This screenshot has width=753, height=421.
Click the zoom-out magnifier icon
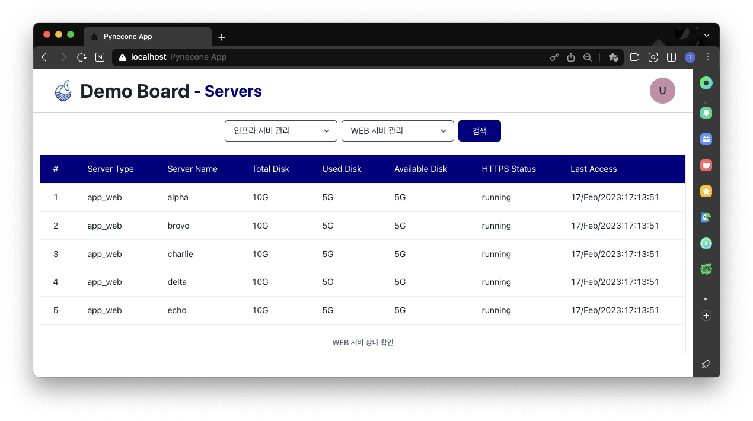pyautogui.click(x=588, y=57)
